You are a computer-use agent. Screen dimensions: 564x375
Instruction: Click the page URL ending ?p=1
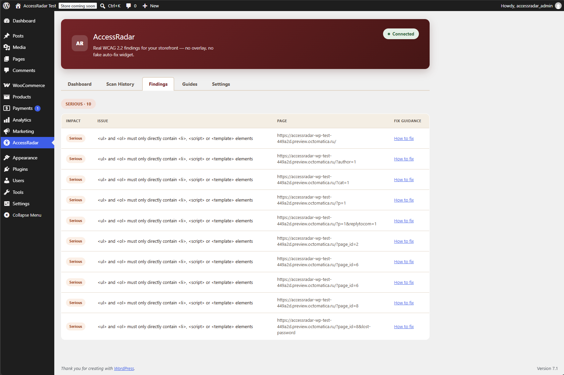click(311, 200)
